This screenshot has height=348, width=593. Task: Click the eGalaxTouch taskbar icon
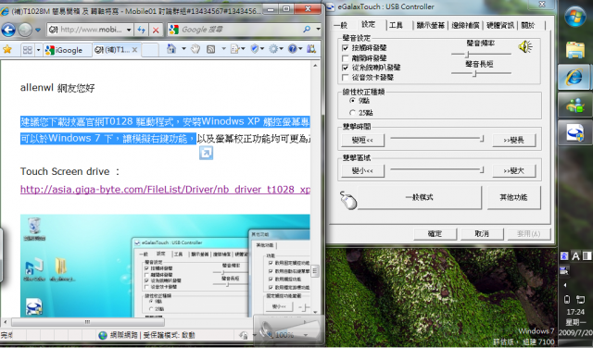pyautogui.click(x=574, y=133)
